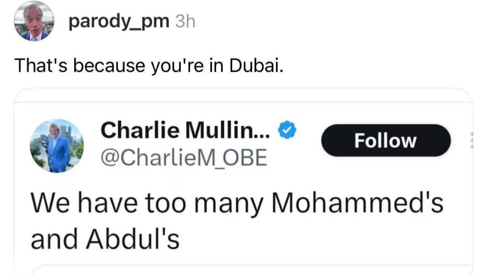Open the quoted tweet body text
487x275 pixels.
[x=237, y=221]
